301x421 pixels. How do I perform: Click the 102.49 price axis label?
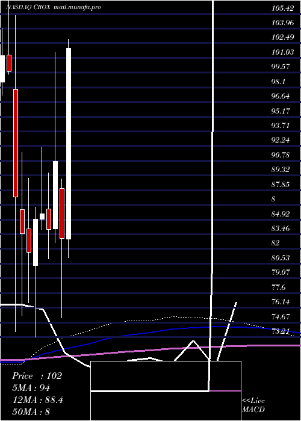tap(283, 37)
